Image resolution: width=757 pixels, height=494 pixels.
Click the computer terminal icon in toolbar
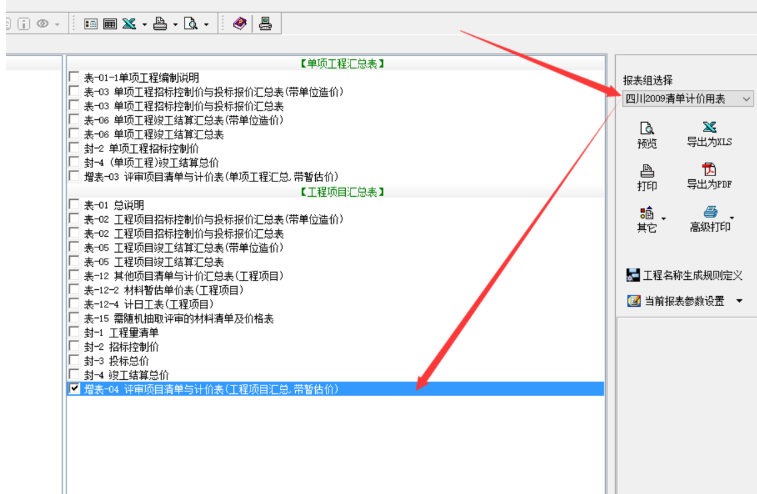click(265, 24)
